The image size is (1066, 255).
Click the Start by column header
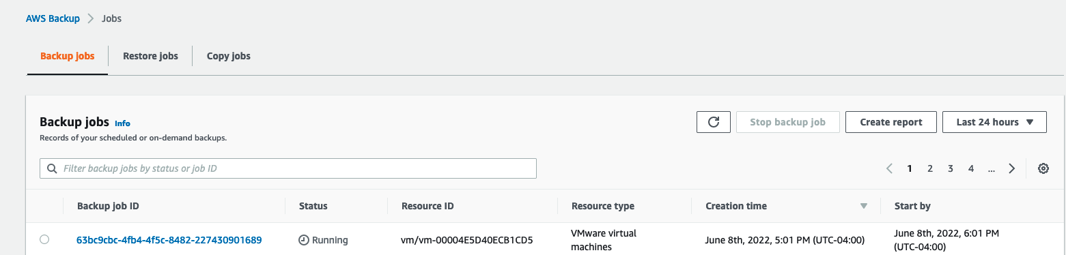(x=912, y=206)
